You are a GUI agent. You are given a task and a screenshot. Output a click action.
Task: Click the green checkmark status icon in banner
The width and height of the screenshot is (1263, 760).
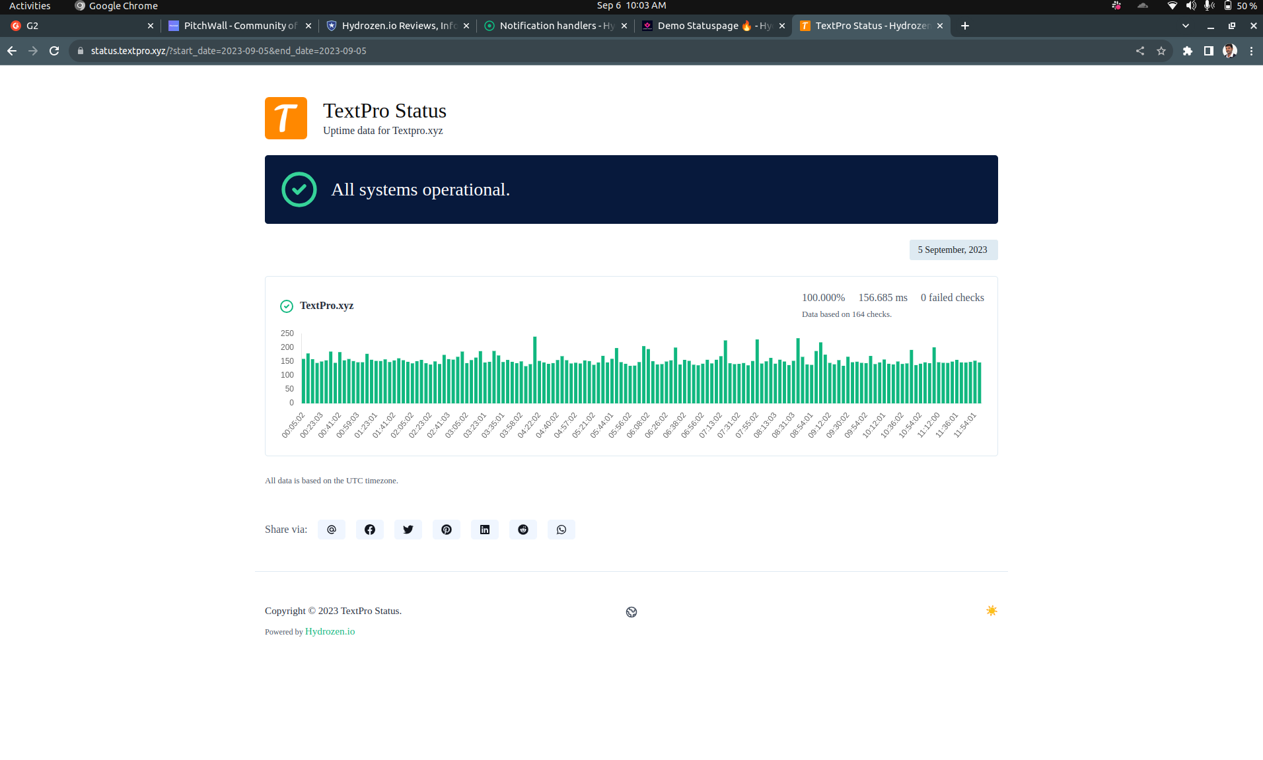[x=299, y=190]
